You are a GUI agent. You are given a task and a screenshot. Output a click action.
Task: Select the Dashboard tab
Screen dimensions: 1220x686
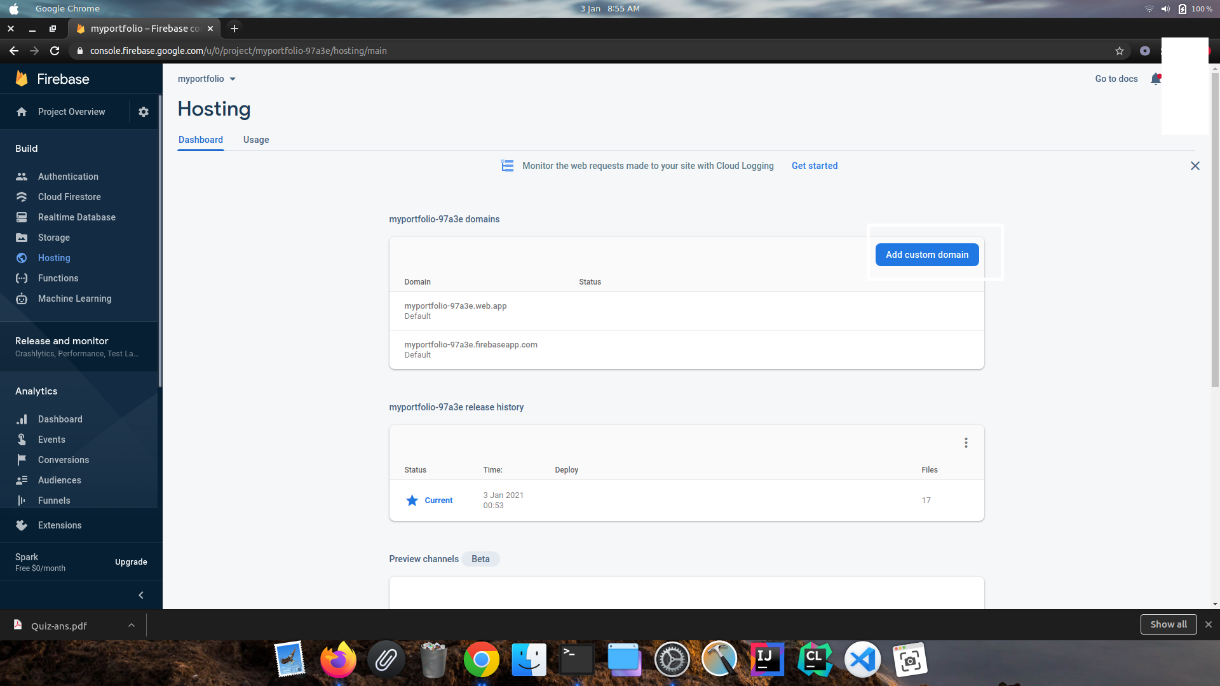[201, 140]
